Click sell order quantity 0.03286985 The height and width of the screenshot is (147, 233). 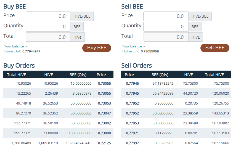(164, 143)
